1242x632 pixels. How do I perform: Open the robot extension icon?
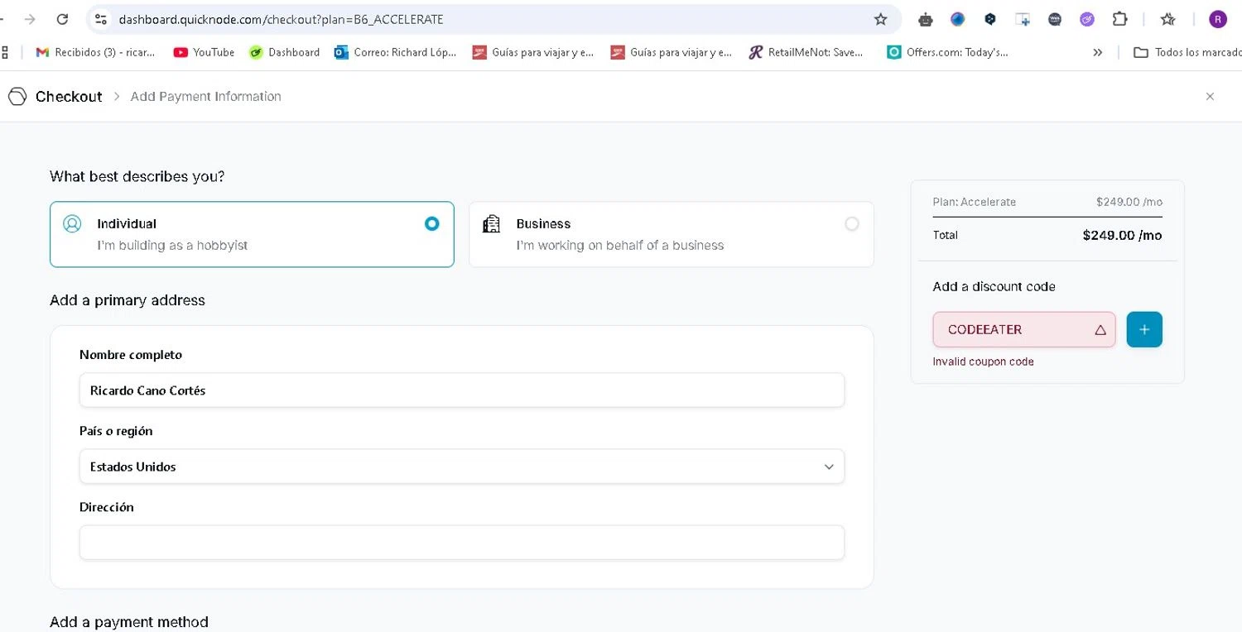click(x=926, y=19)
